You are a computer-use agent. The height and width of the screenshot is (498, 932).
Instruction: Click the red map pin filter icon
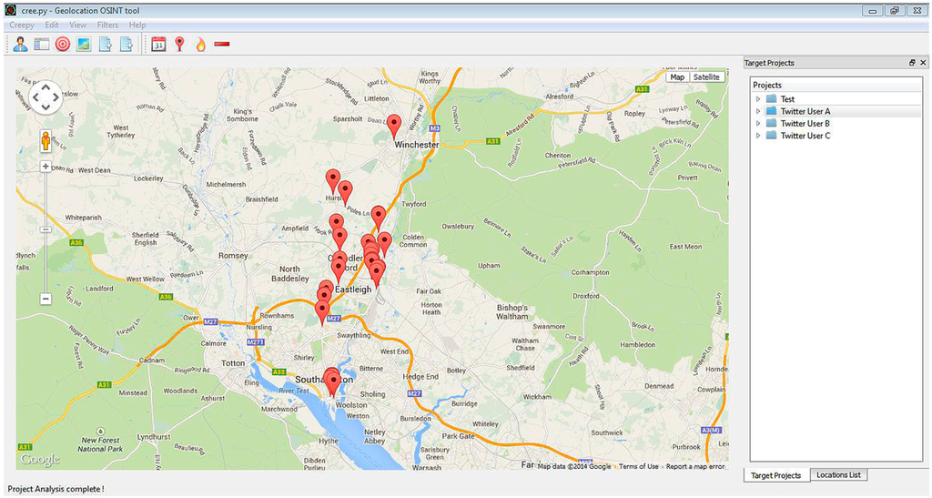179,44
